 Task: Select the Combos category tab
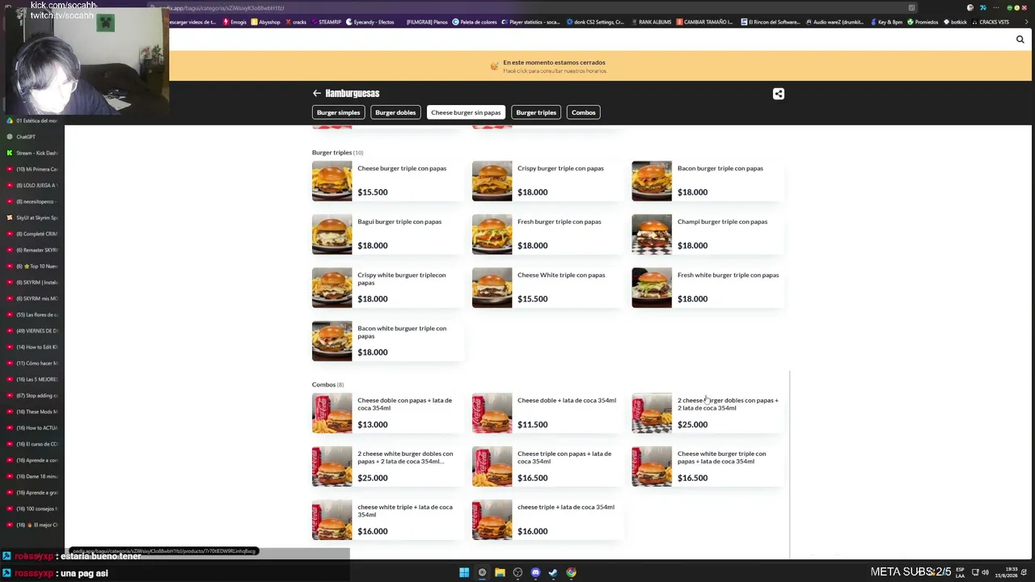click(x=583, y=112)
